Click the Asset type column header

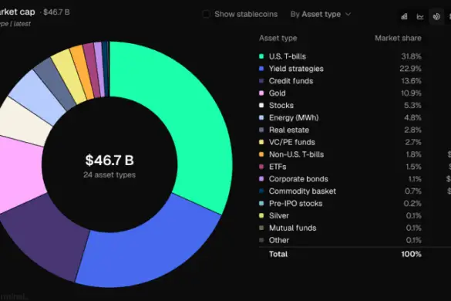278,38
